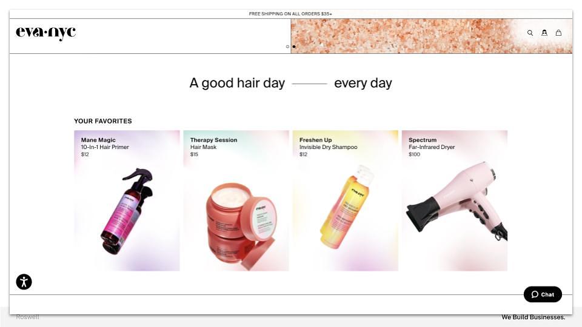
Task: Click the We Build Businesses text
Action: [533, 317]
